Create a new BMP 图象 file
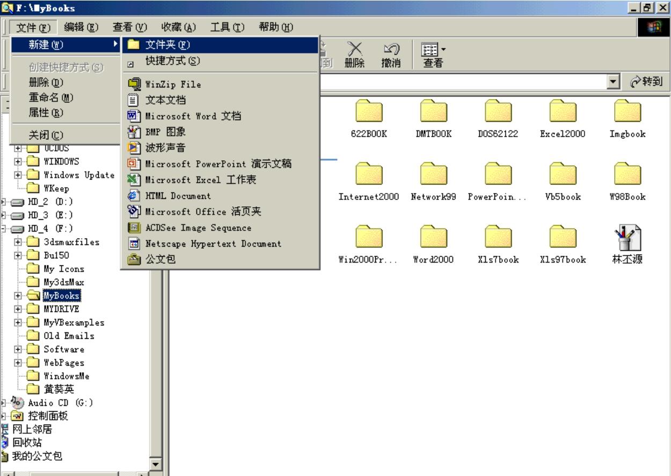The height and width of the screenshot is (476, 671). [x=220, y=132]
